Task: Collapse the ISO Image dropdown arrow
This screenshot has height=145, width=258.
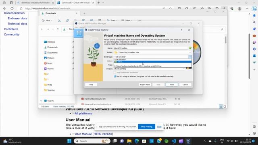Action: [190, 57]
